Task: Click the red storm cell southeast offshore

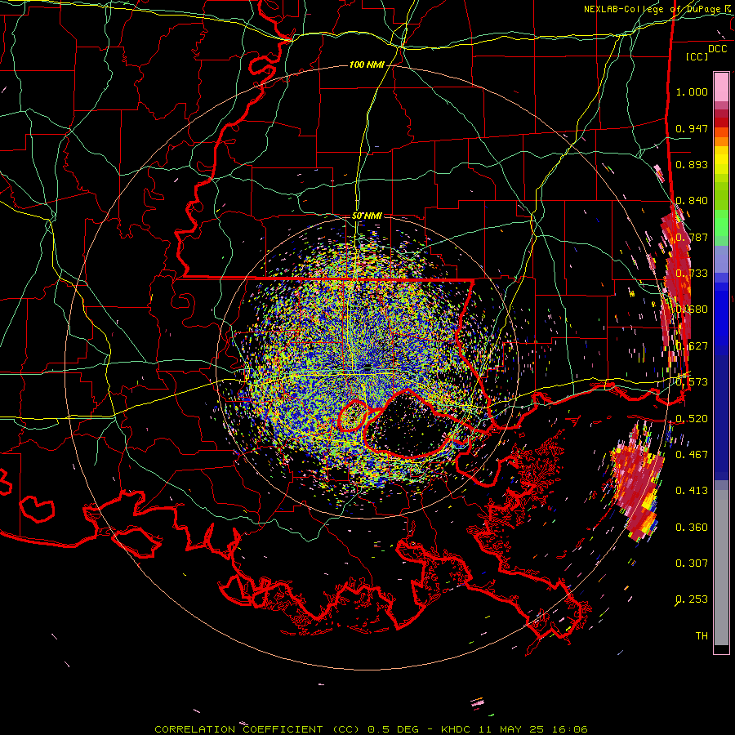Action: [635, 483]
